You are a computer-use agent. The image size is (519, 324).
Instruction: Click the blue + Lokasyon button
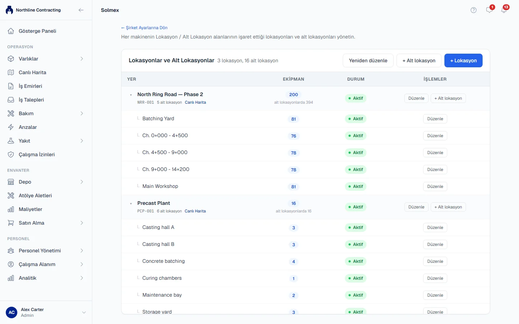[463, 60]
